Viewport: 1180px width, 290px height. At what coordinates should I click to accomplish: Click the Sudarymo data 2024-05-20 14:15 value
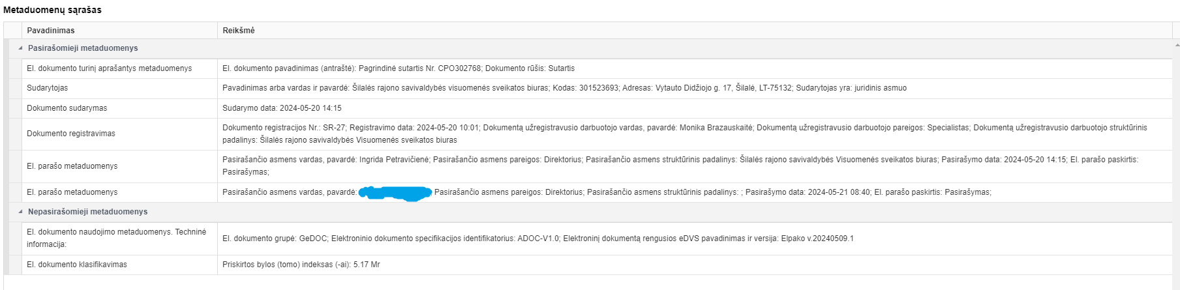pos(282,108)
